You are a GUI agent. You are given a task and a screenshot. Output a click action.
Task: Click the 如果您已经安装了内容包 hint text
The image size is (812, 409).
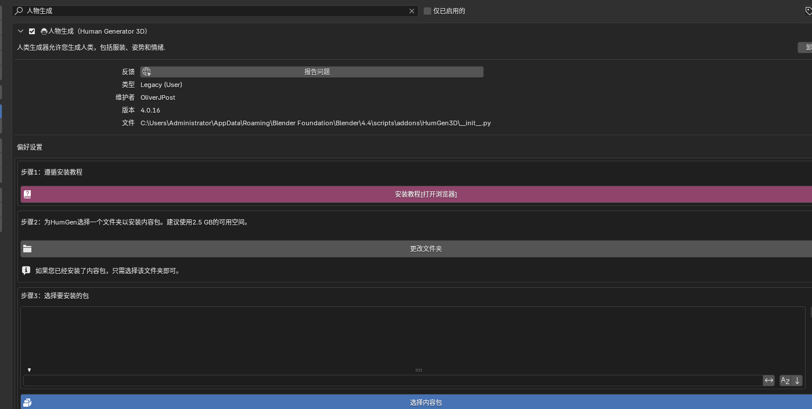pyautogui.click(x=108, y=271)
